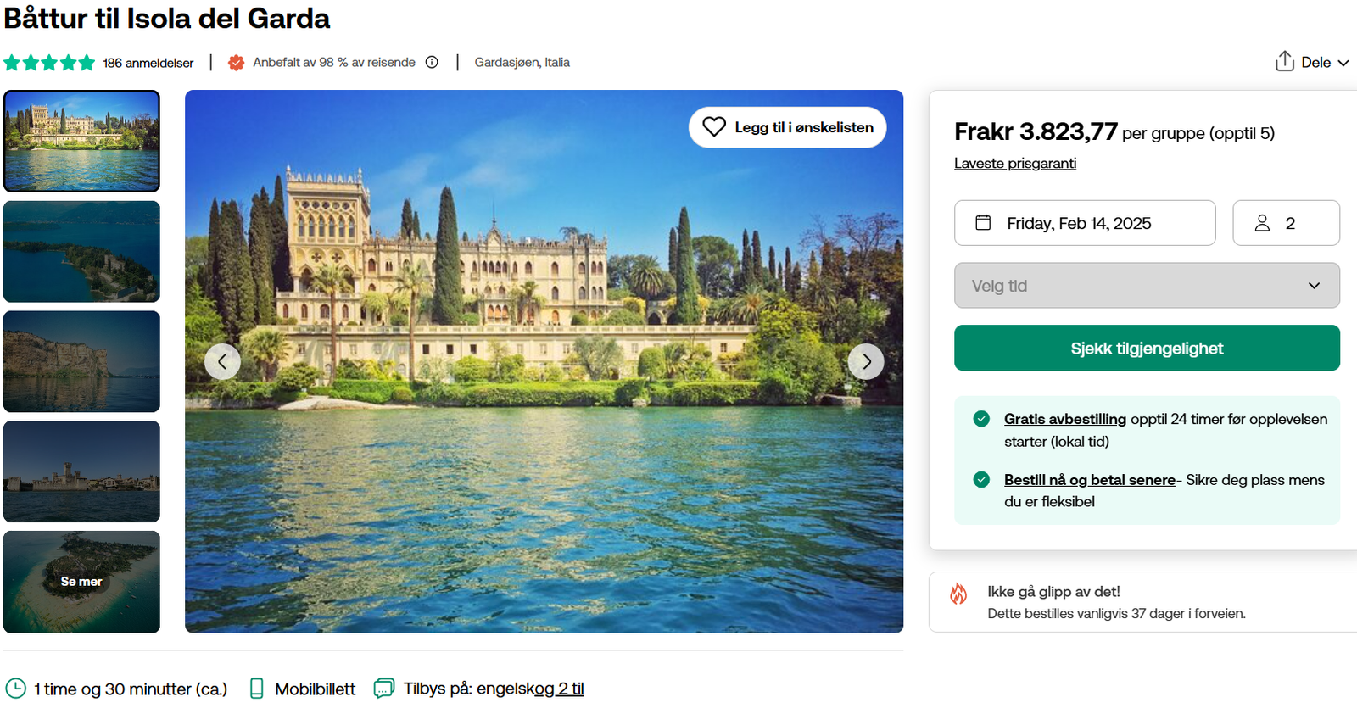Click the calendar icon in date field
Image resolution: width=1357 pixels, height=714 pixels.
(x=983, y=223)
